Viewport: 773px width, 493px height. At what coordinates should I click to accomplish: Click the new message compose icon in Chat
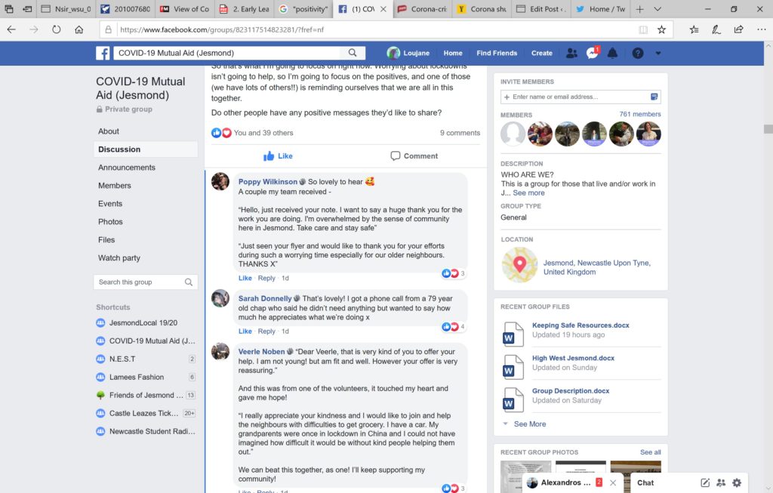[x=705, y=482]
